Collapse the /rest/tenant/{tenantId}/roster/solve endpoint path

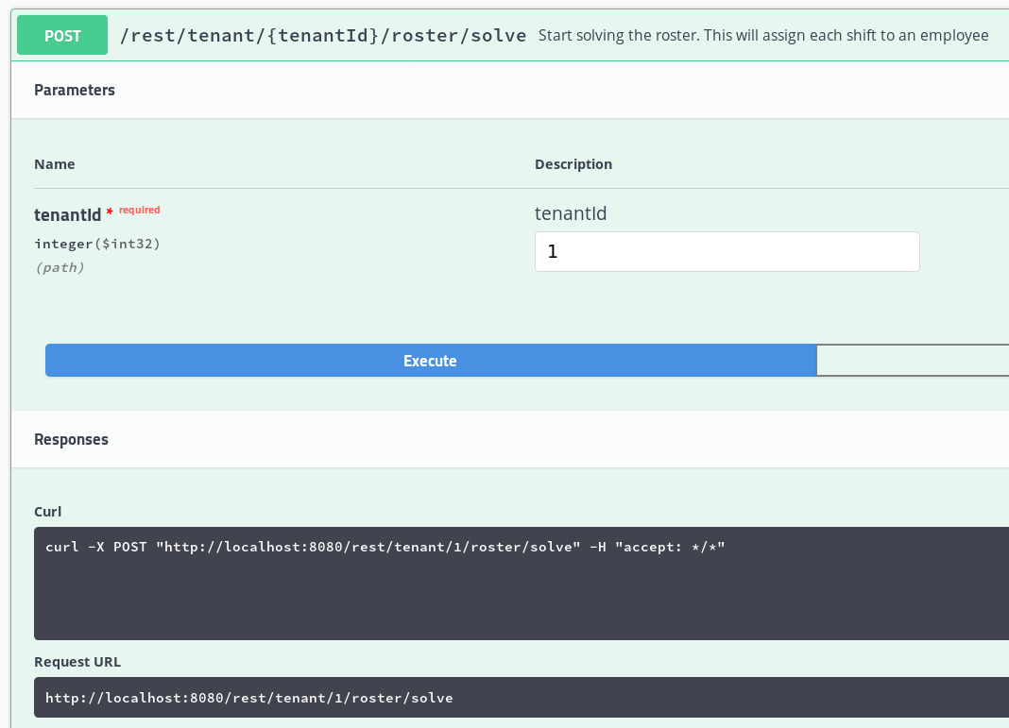coord(323,36)
